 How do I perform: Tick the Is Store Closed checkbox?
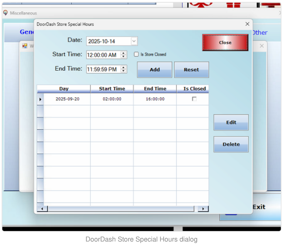click(136, 54)
